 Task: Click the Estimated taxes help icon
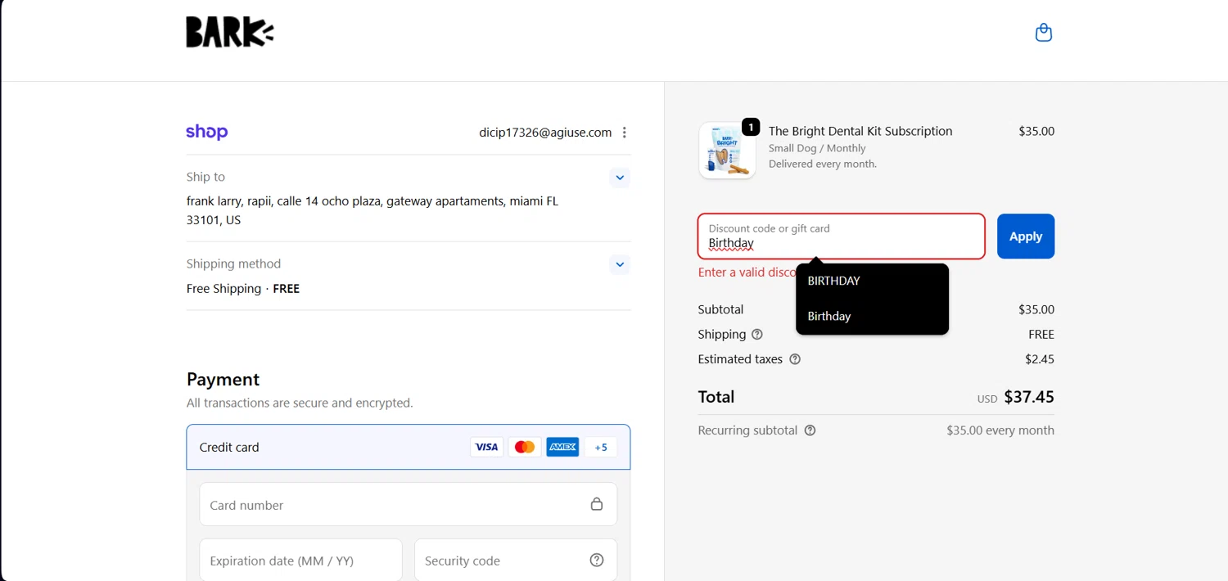click(x=795, y=359)
